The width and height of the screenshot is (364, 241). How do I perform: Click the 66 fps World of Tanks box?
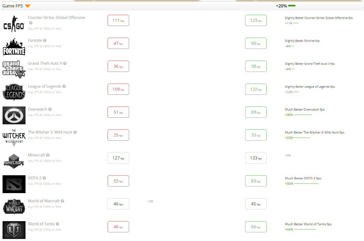(x=256, y=227)
